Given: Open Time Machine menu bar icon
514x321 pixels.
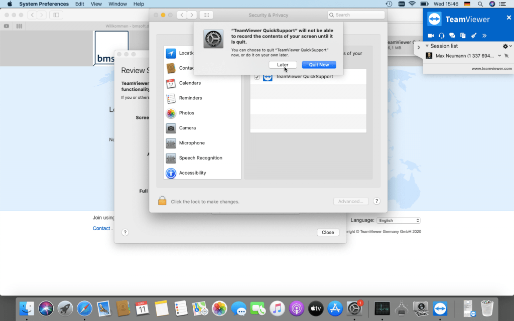Looking at the screenshot, I should (x=389, y=4).
